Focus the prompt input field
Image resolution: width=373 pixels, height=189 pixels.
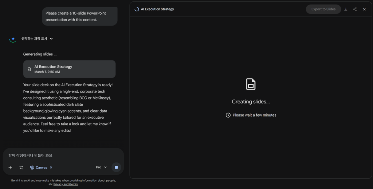(63, 155)
